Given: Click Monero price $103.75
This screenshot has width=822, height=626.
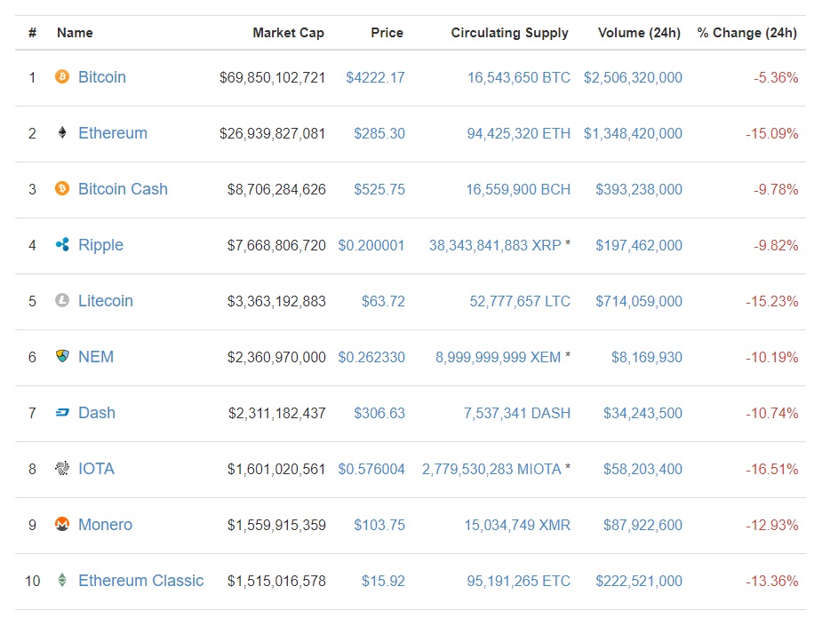Looking at the screenshot, I should coord(379,526).
